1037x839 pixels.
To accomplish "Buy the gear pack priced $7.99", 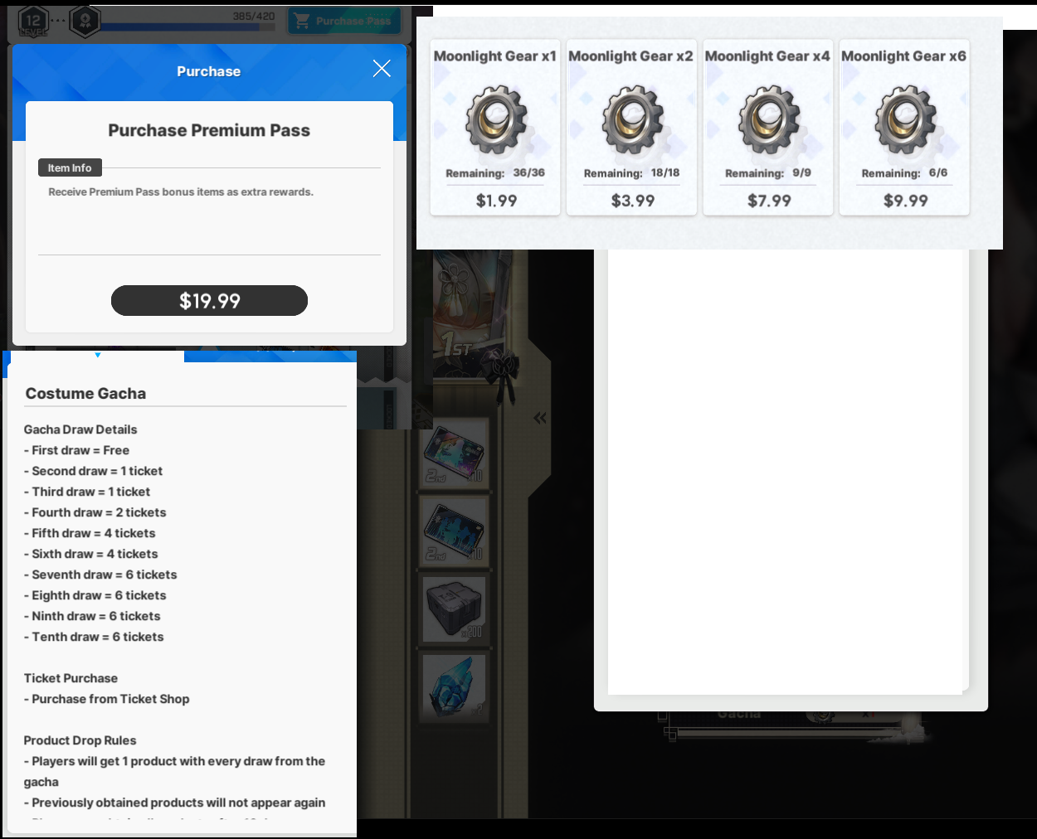I will tap(769, 201).
